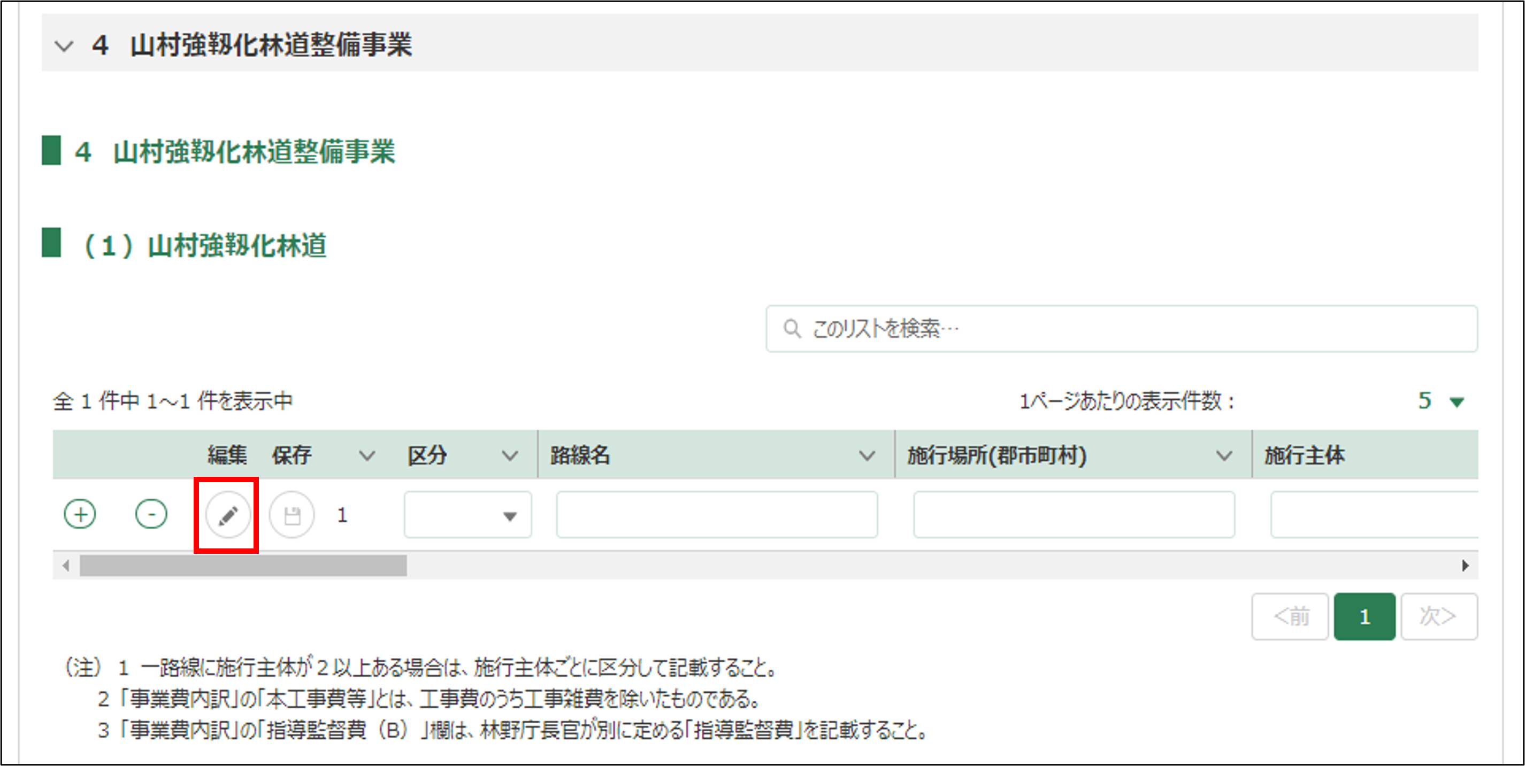Open the 施行場所(郡市町村) column header chevron
This screenshot has height=766, width=1525.
(1224, 455)
